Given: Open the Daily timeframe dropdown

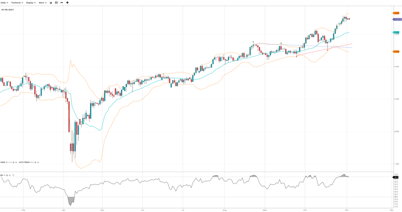Looking at the screenshot, I should [x=4, y=3].
